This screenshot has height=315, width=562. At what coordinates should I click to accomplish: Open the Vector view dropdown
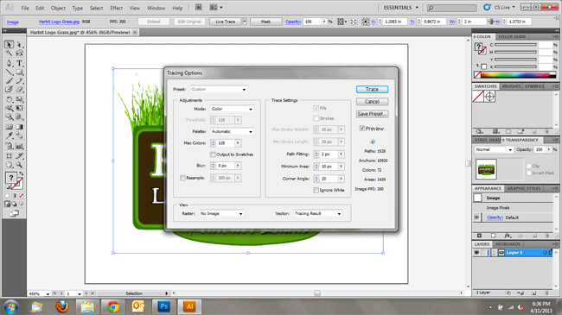click(317, 213)
